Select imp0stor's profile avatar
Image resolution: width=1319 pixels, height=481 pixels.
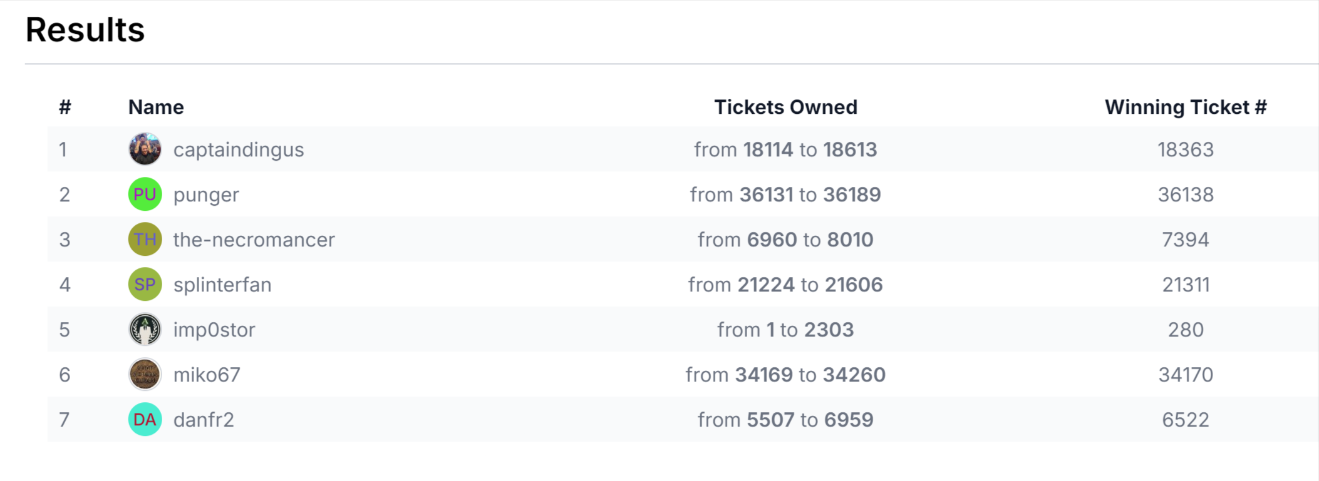tap(145, 330)
